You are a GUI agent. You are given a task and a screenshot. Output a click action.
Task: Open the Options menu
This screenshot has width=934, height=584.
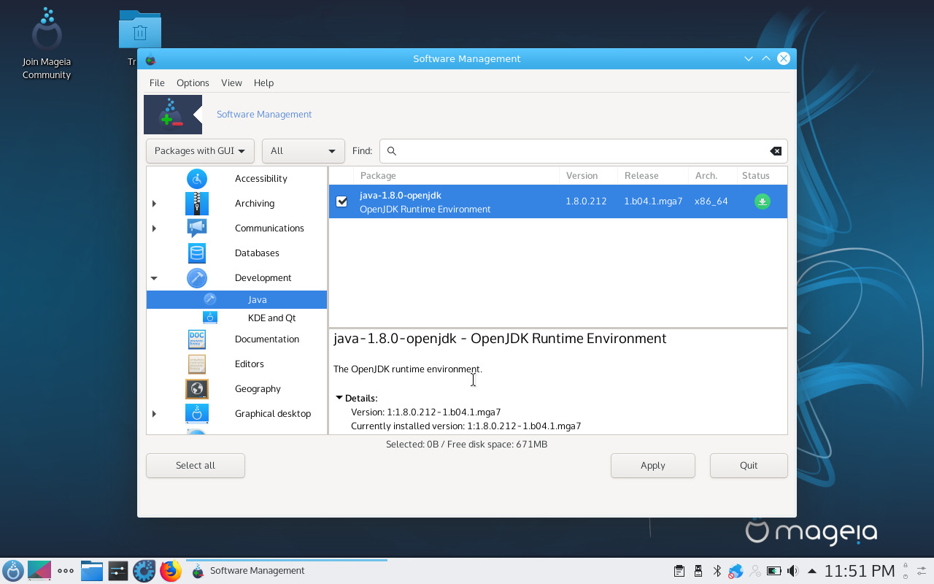click(193, 83)
